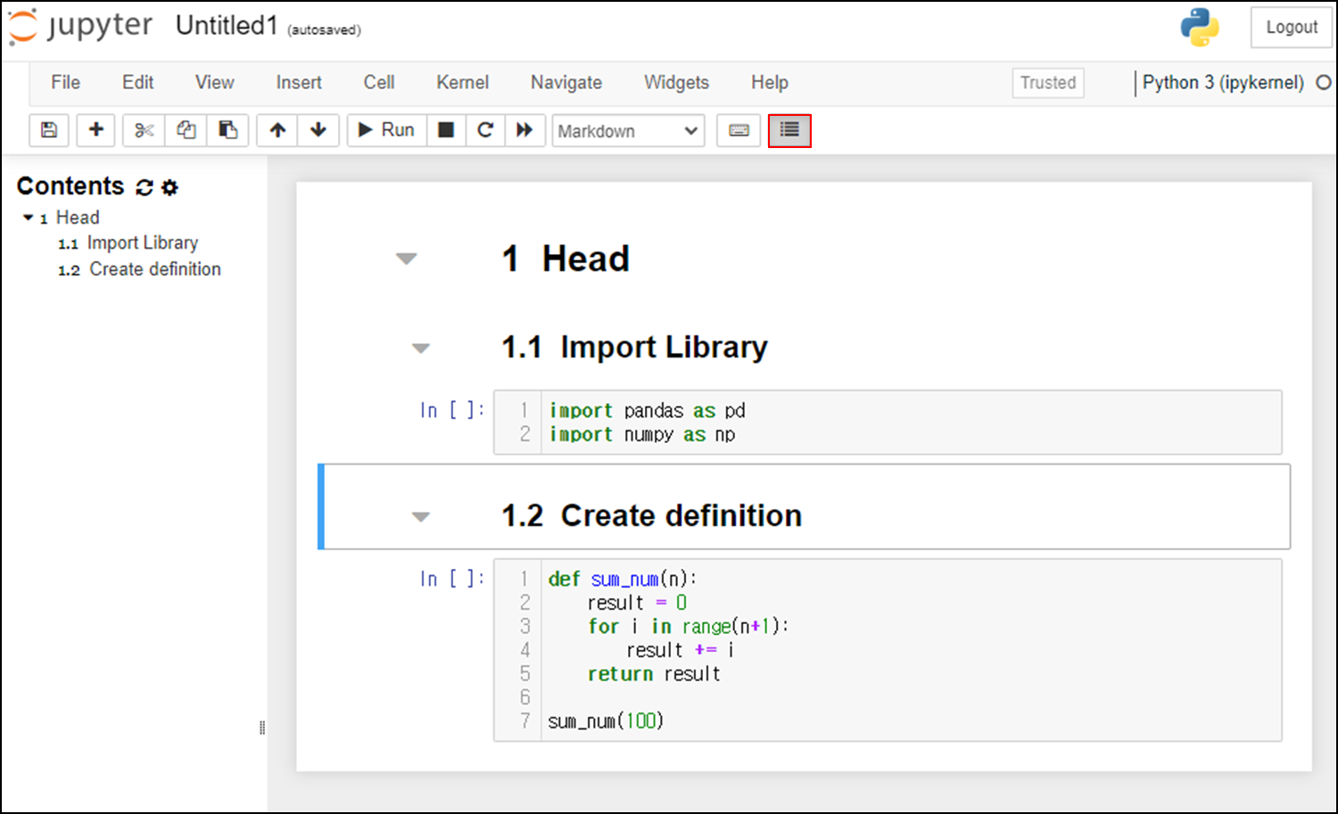The width and height of the screenshot is (1338, 814).
Task: Open the Edit menu
Action: 137,82
